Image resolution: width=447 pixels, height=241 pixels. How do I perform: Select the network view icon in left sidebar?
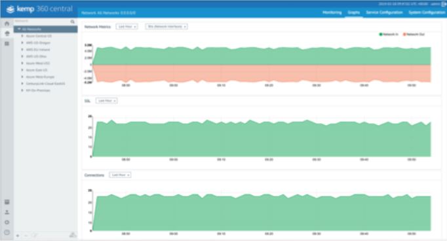[7, 33]
